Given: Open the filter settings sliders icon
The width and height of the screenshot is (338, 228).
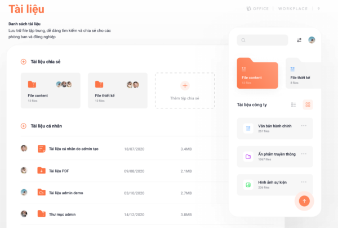Looking at the screenshot, I should tap(299, 40).
